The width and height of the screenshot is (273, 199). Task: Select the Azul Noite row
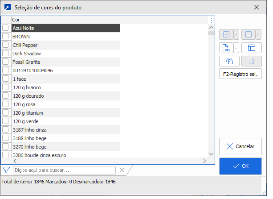(x=65, y=28)
